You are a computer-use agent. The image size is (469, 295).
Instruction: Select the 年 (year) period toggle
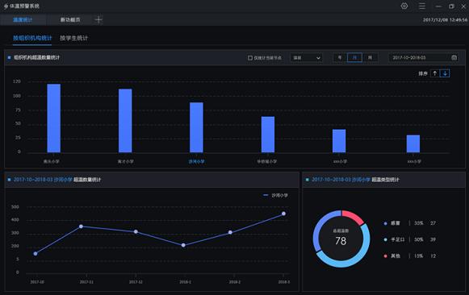(x=340, y=57)
